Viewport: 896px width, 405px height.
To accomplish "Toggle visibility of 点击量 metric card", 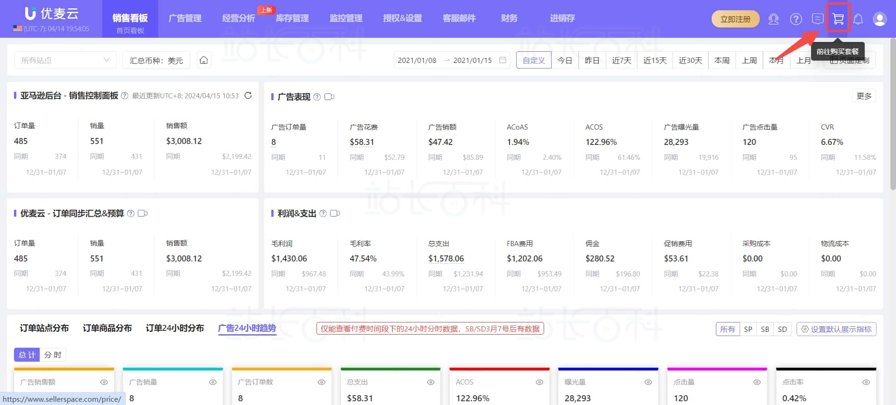I will click(757, 382).
